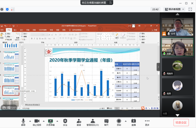
Task: Open the More options dots
Action: point(147,121)
